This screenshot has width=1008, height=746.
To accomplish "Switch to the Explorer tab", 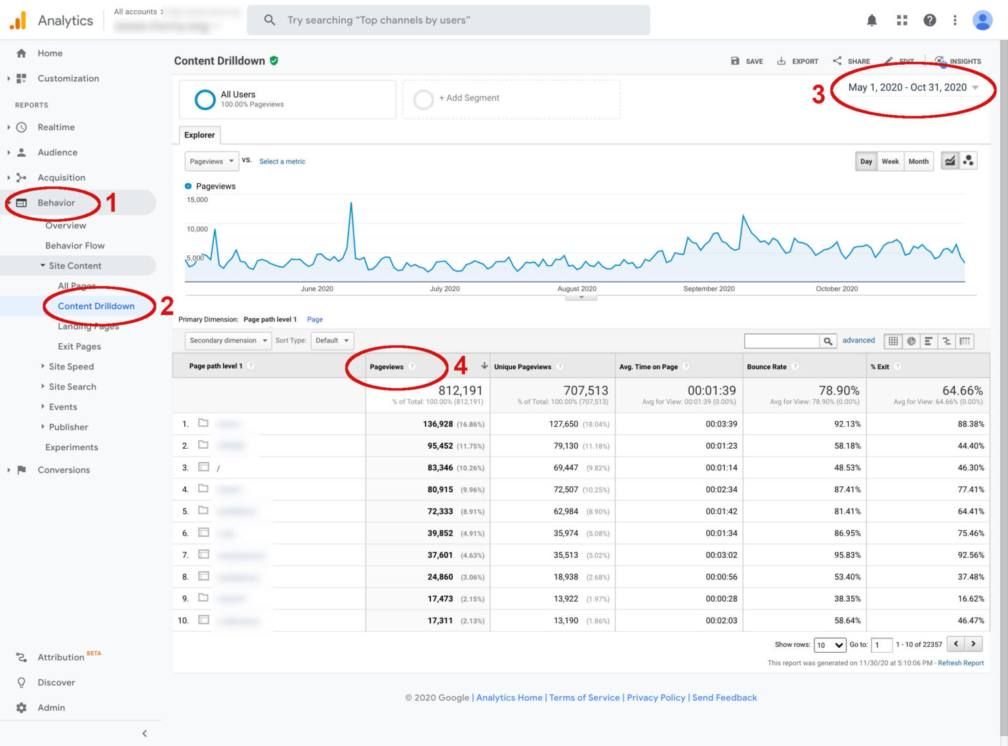I will 199,135.
